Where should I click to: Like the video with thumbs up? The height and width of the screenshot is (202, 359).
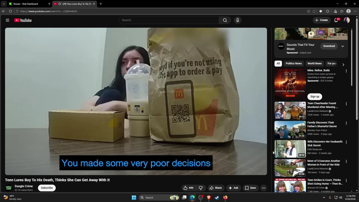point(188,188)
